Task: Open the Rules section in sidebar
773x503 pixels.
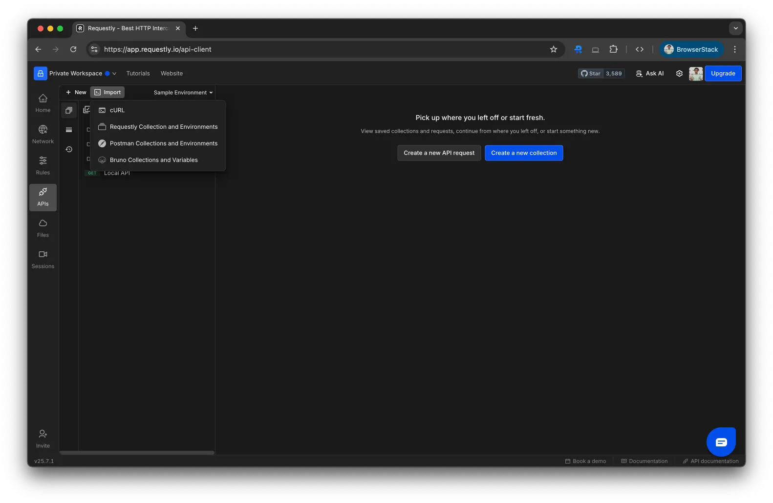Action: pos(43,166)
